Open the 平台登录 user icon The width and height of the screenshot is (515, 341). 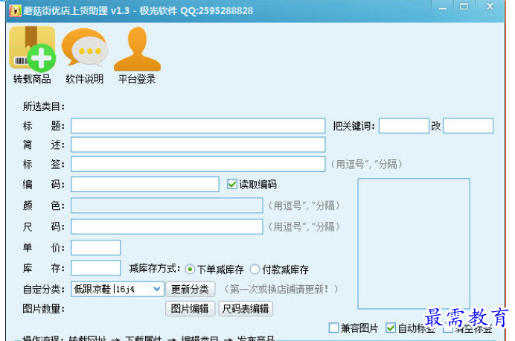click(137, 49)
